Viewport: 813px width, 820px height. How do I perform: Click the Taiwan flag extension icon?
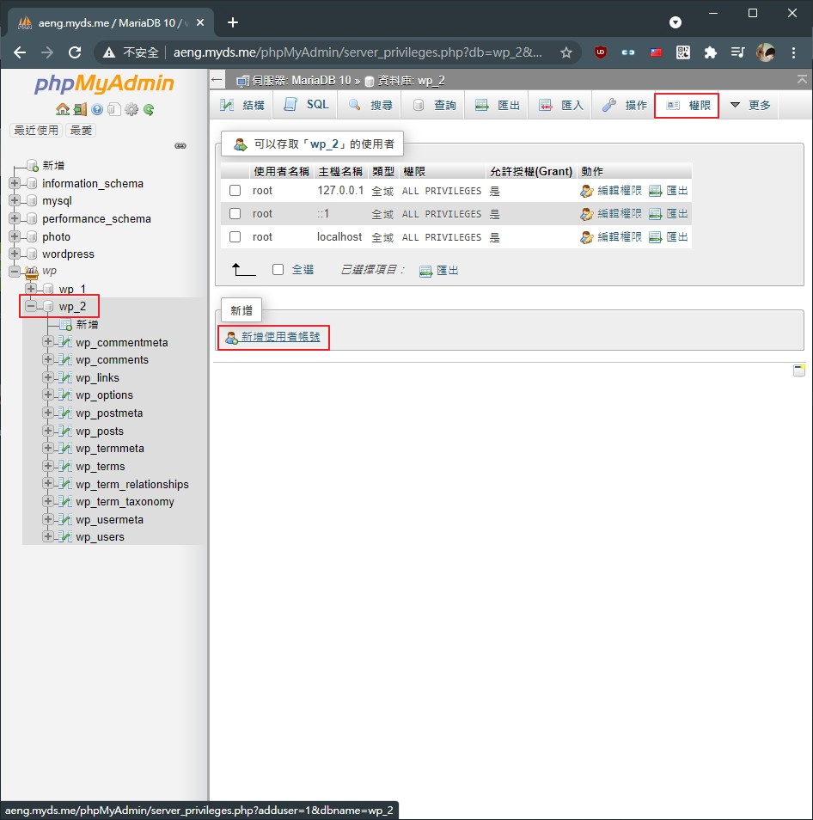point(656,52)
